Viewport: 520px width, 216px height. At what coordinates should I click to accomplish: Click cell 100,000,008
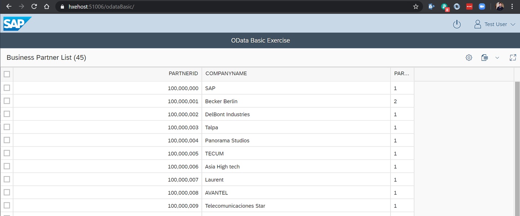[108, 193]
